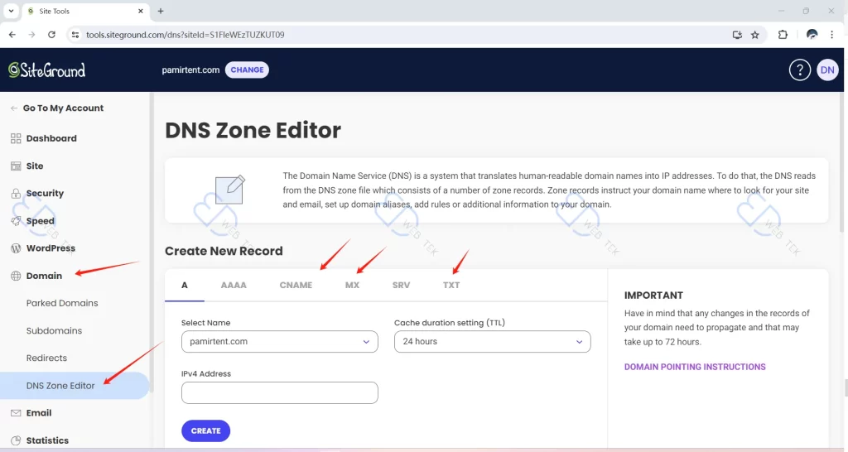Viewport: 848px width, 452px height.
Task: Open a new browser tab with plus button
Action: pos(161,11)
